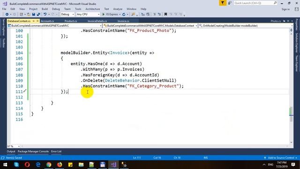
Task: Switch to the Invoice.cs tab
Action: pyautogui.click(x=123, y=21)
